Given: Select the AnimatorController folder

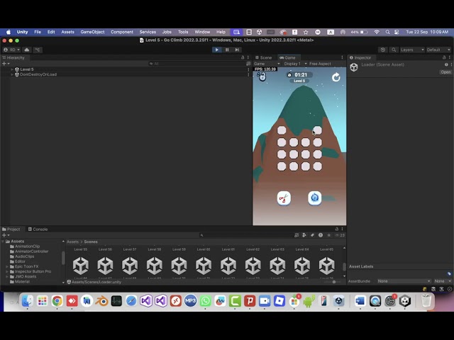Looking at the screenshot, I should [31, 251].
